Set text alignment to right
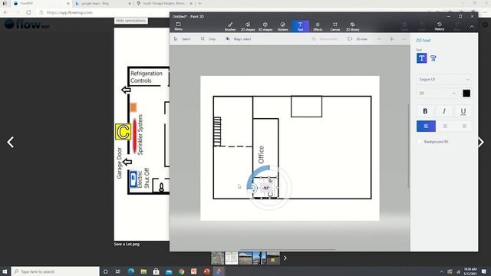Viewport: 491px width, 276px height. pos(464,126)
